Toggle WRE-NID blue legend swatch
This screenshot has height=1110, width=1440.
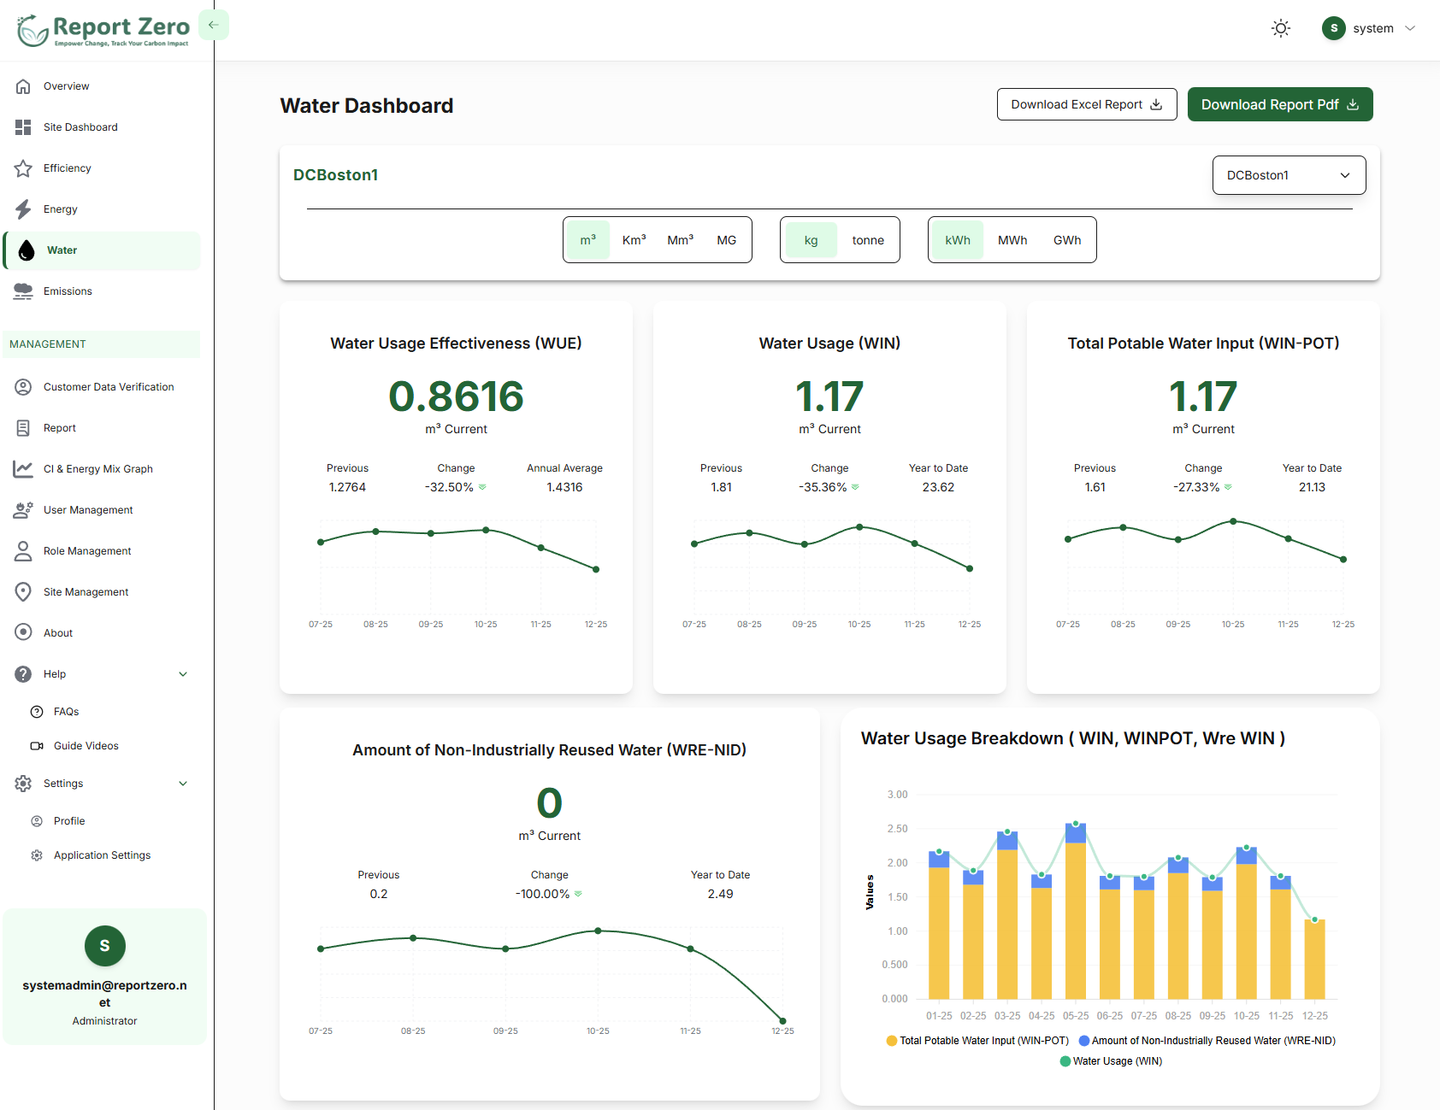tap(1084, 1041)
